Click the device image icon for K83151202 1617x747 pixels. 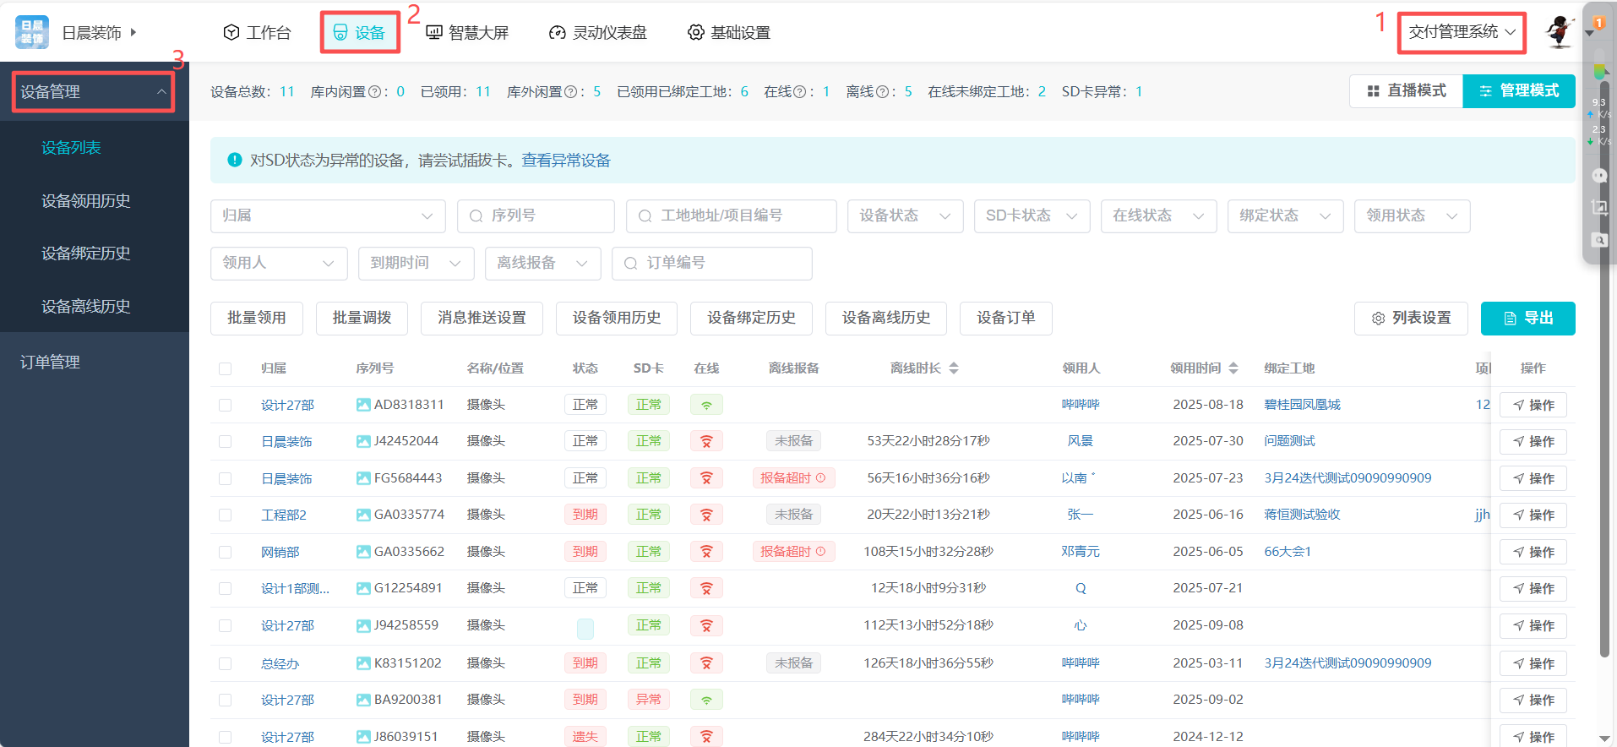coord(363,663)
